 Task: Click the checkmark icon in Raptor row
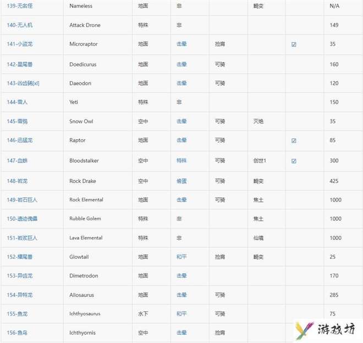click(294, 140)
